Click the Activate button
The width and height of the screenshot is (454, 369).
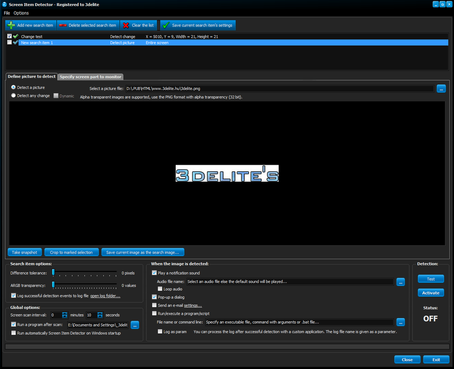click(x=430, y=293)
